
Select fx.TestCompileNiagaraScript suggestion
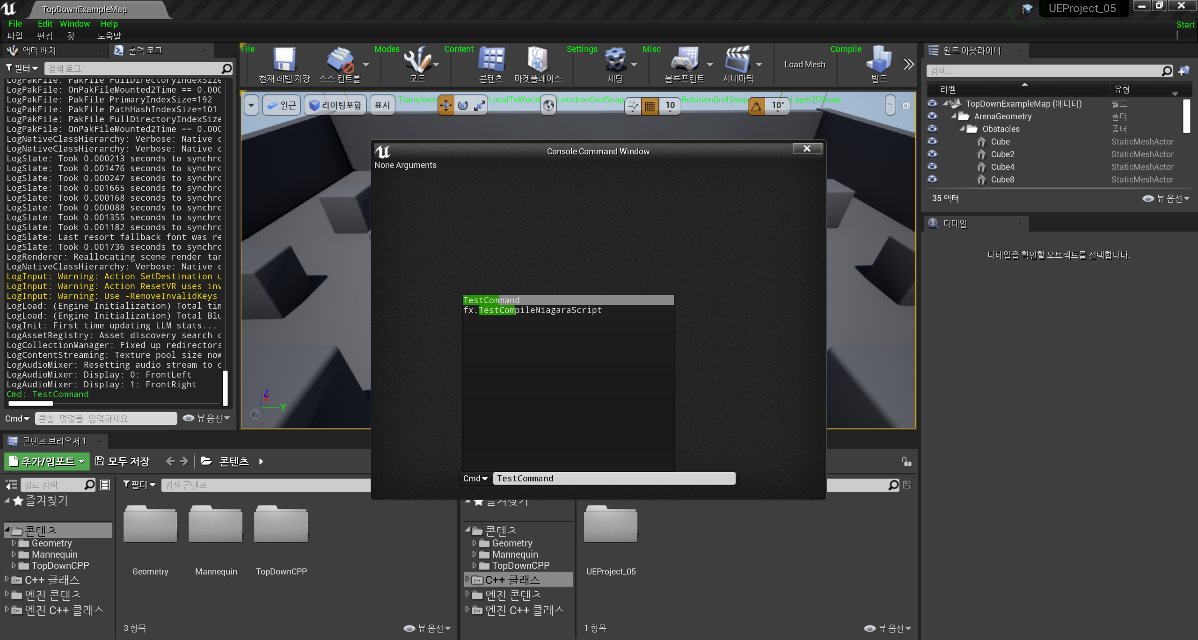click(533, 310)
